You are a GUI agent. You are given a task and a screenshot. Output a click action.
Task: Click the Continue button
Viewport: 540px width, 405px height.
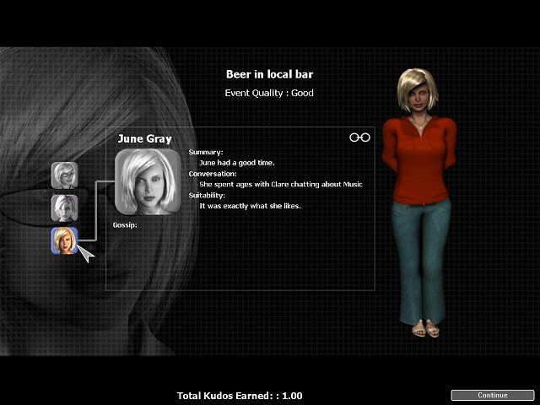(493, 395)
